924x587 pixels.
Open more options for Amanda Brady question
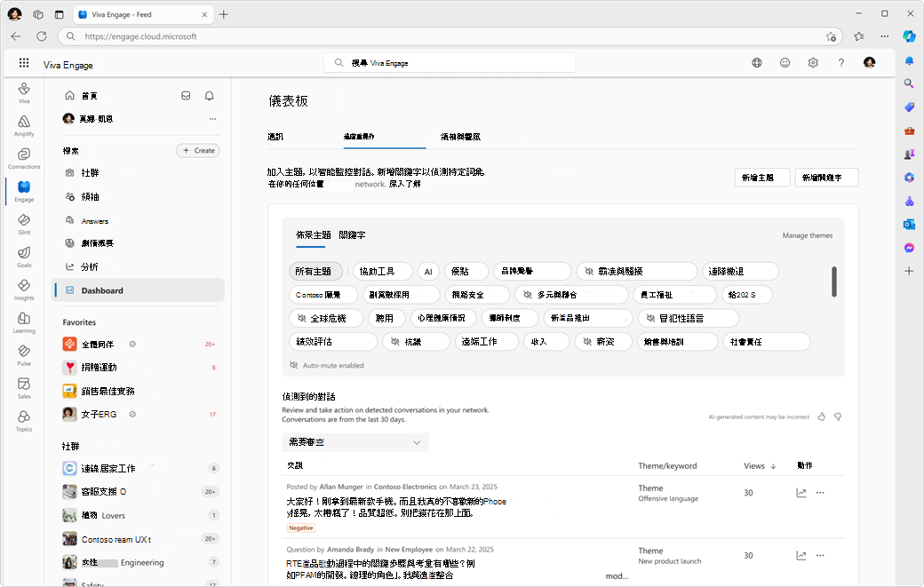coord(820,555)
